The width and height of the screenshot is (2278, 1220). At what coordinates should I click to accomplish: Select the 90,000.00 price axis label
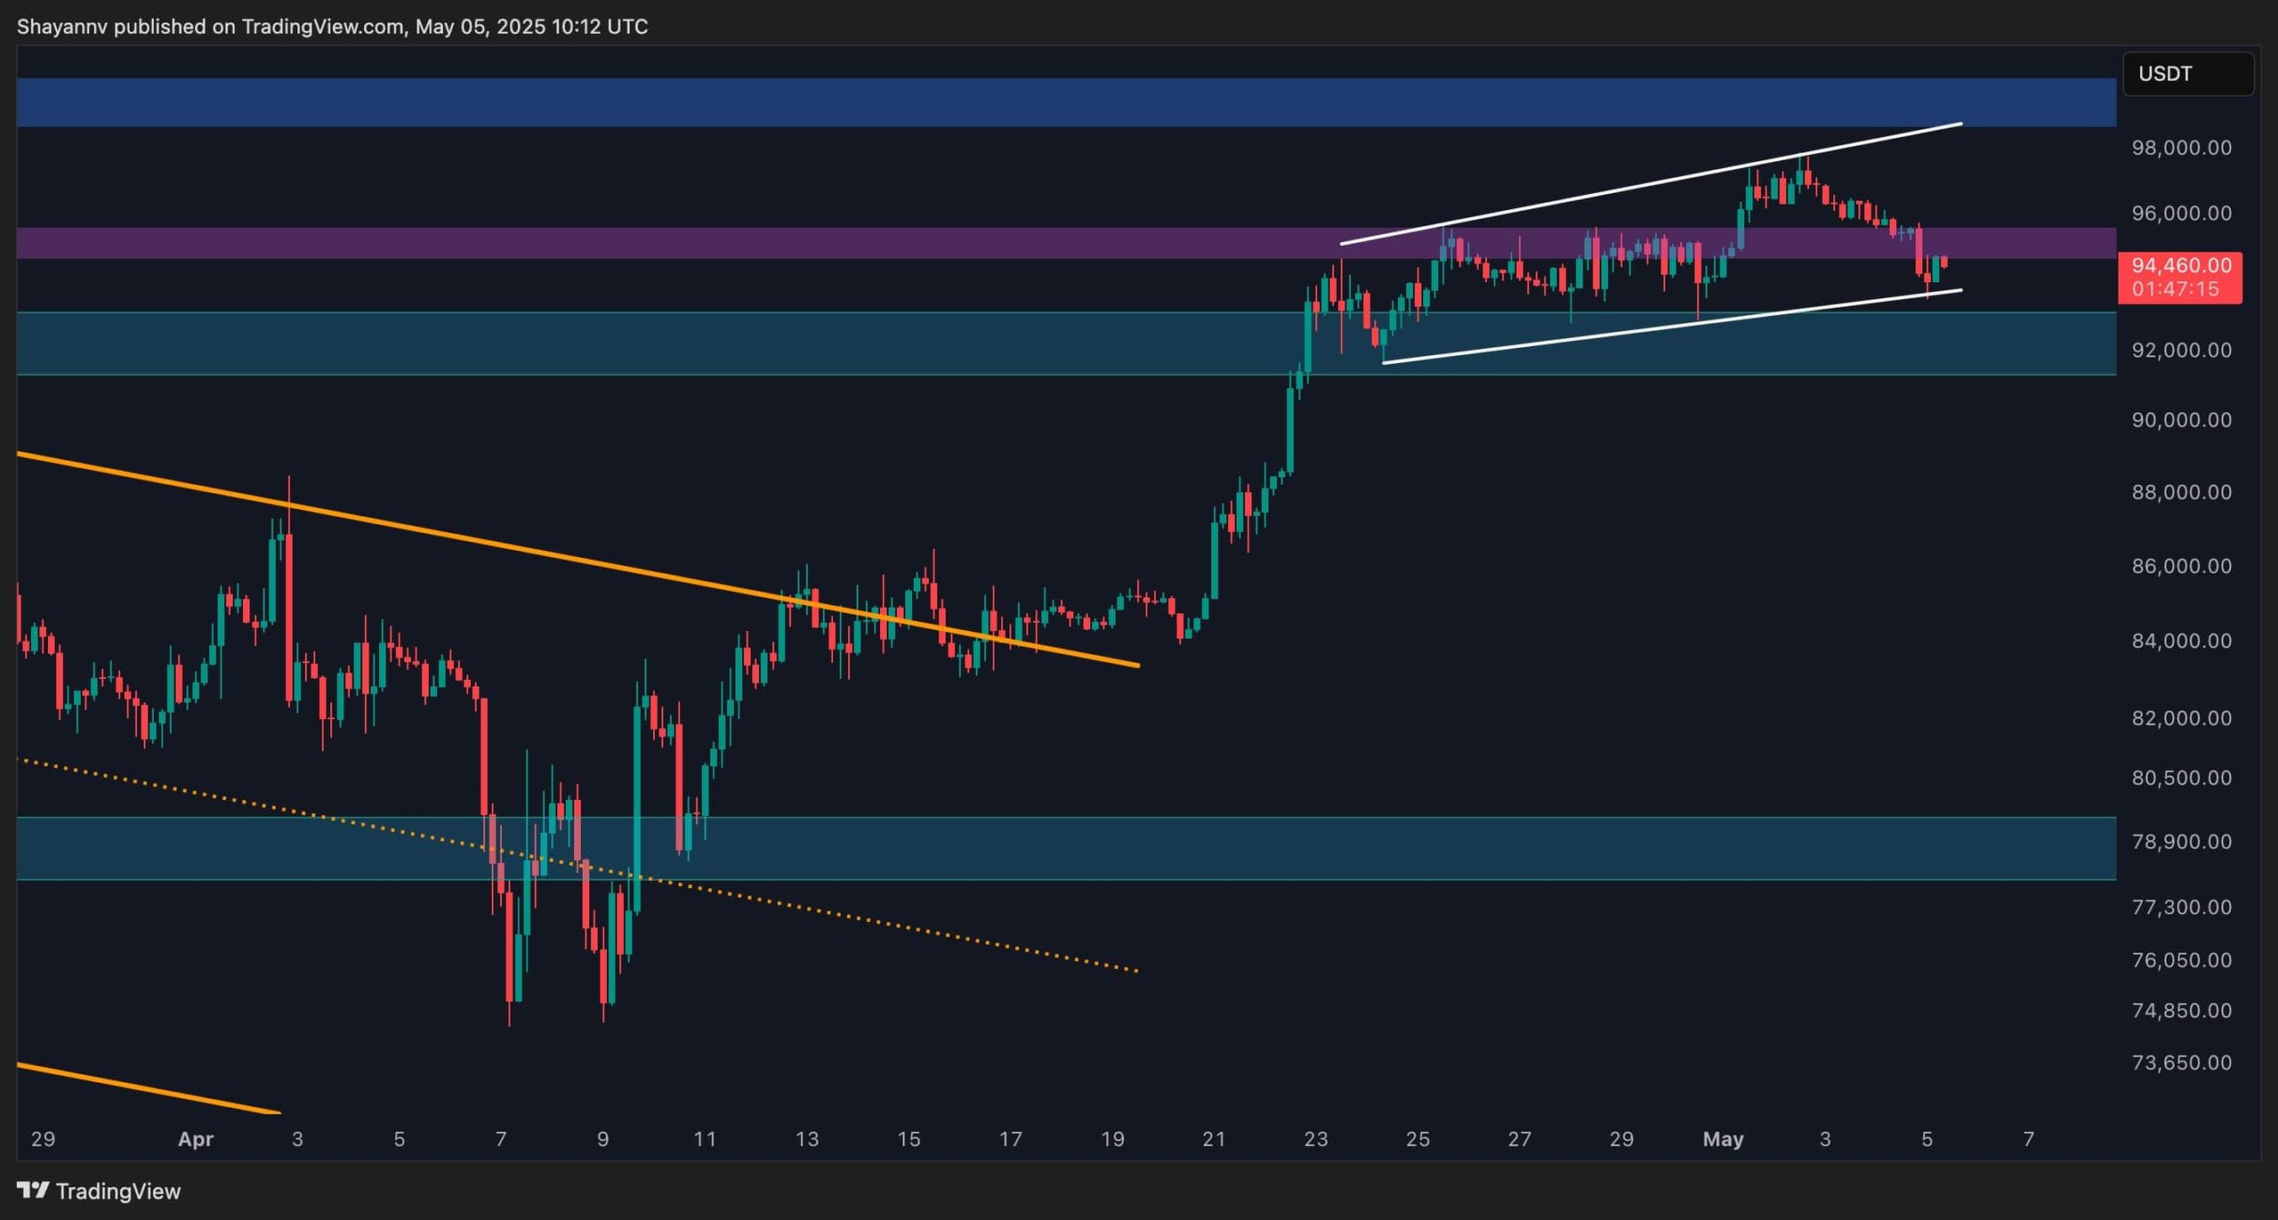point(2181,420)
